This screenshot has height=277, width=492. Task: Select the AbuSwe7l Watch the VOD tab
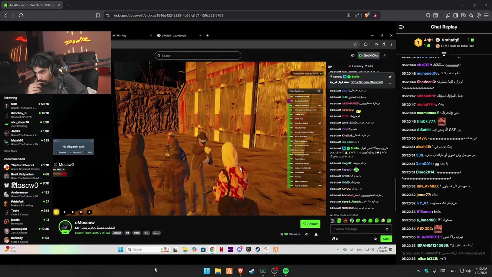[x=32, y=5]
